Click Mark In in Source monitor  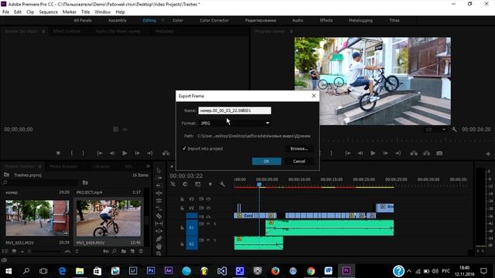tap(72, 153)
